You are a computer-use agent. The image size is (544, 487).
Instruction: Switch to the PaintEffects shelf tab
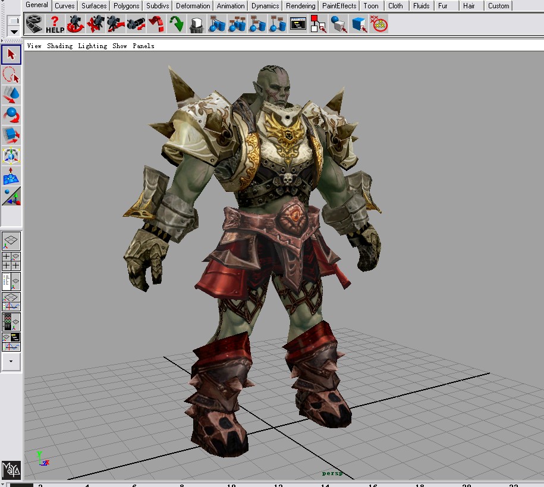[x=339, y=6]
